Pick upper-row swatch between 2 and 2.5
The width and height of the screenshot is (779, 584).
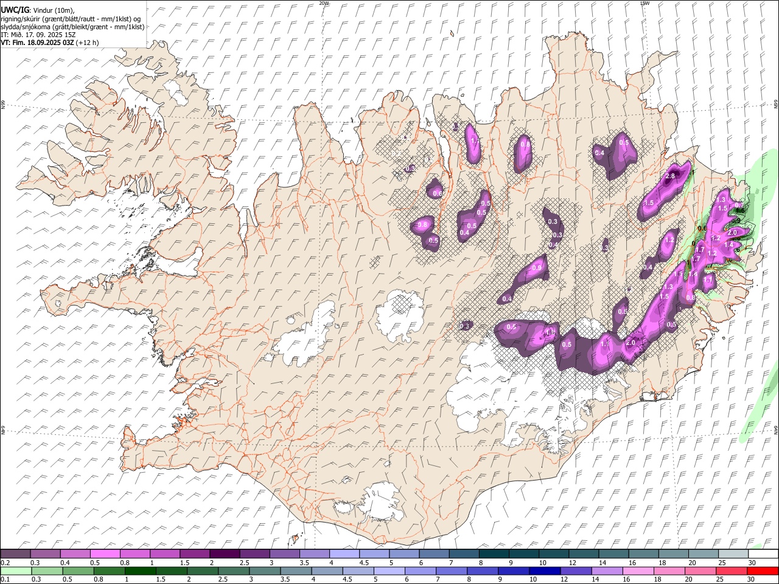[x=225, y=554]
